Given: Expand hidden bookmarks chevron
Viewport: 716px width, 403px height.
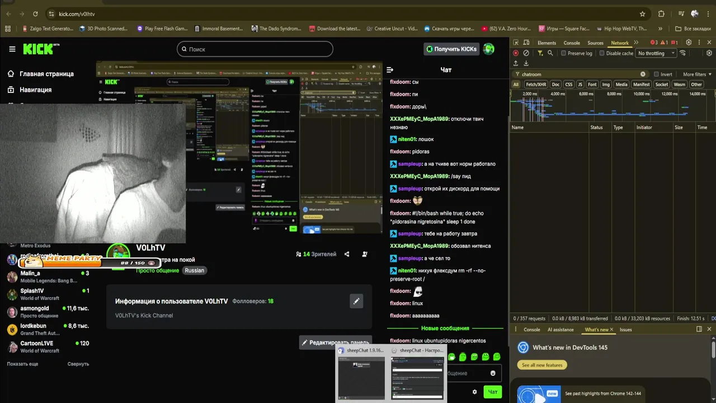Looking at the screenshot, I should tap(661, 29).
